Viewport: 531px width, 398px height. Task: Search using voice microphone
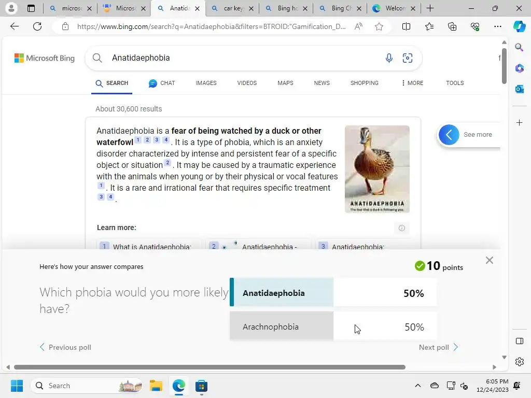coord(389,58)
